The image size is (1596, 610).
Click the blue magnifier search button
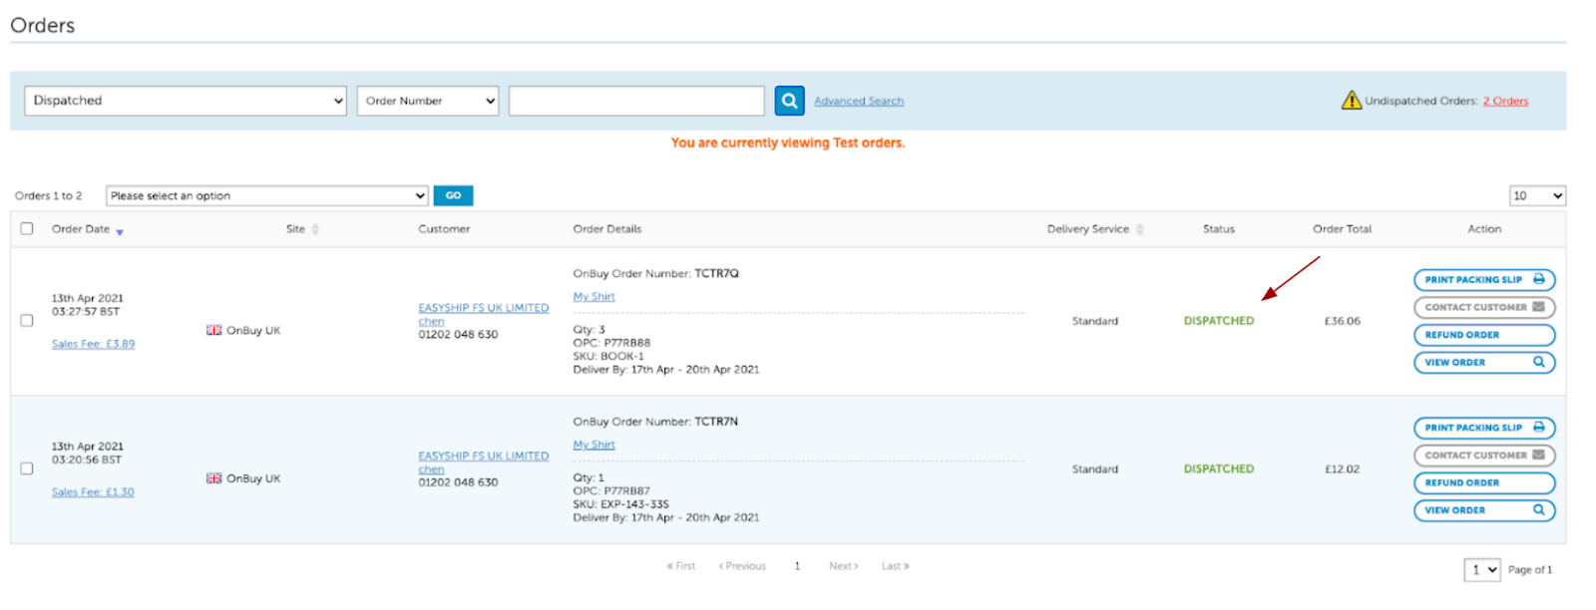(789, 101)
